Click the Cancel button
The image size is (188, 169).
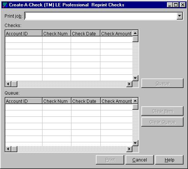coord(139,160)
